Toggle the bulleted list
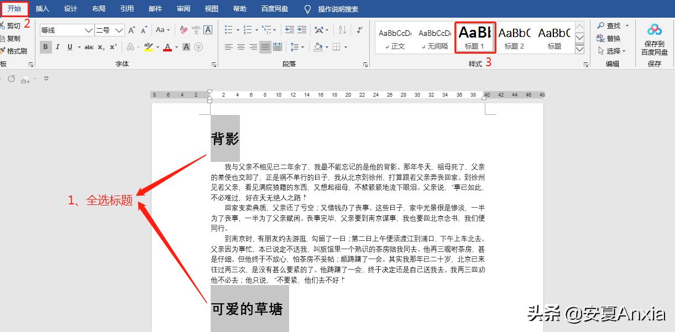 (228, 29)
